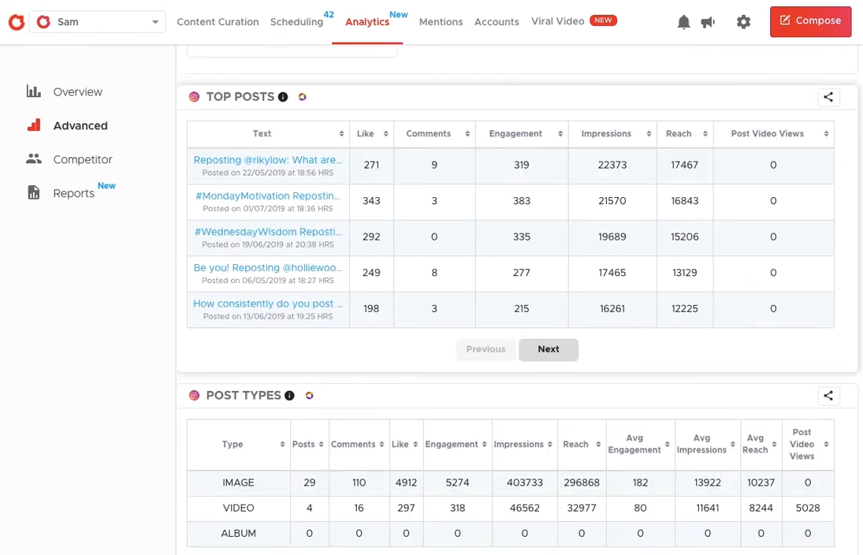Viewport: 863px width, 555px height.
Task: View the Top Posts info tooltip icon
Action: click(x=283, y=96)
